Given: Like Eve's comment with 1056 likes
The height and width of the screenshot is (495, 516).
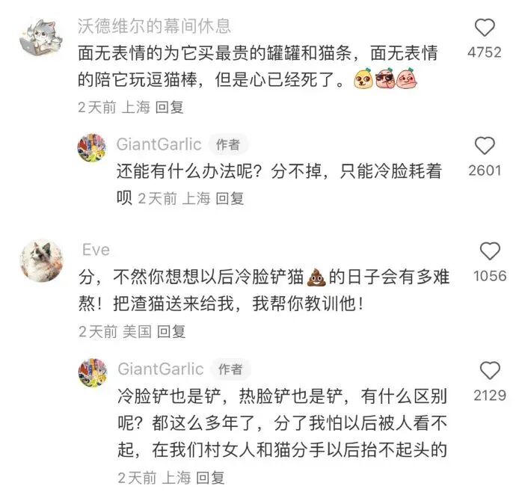Looking at the screenshot, I should coord(490,251).
